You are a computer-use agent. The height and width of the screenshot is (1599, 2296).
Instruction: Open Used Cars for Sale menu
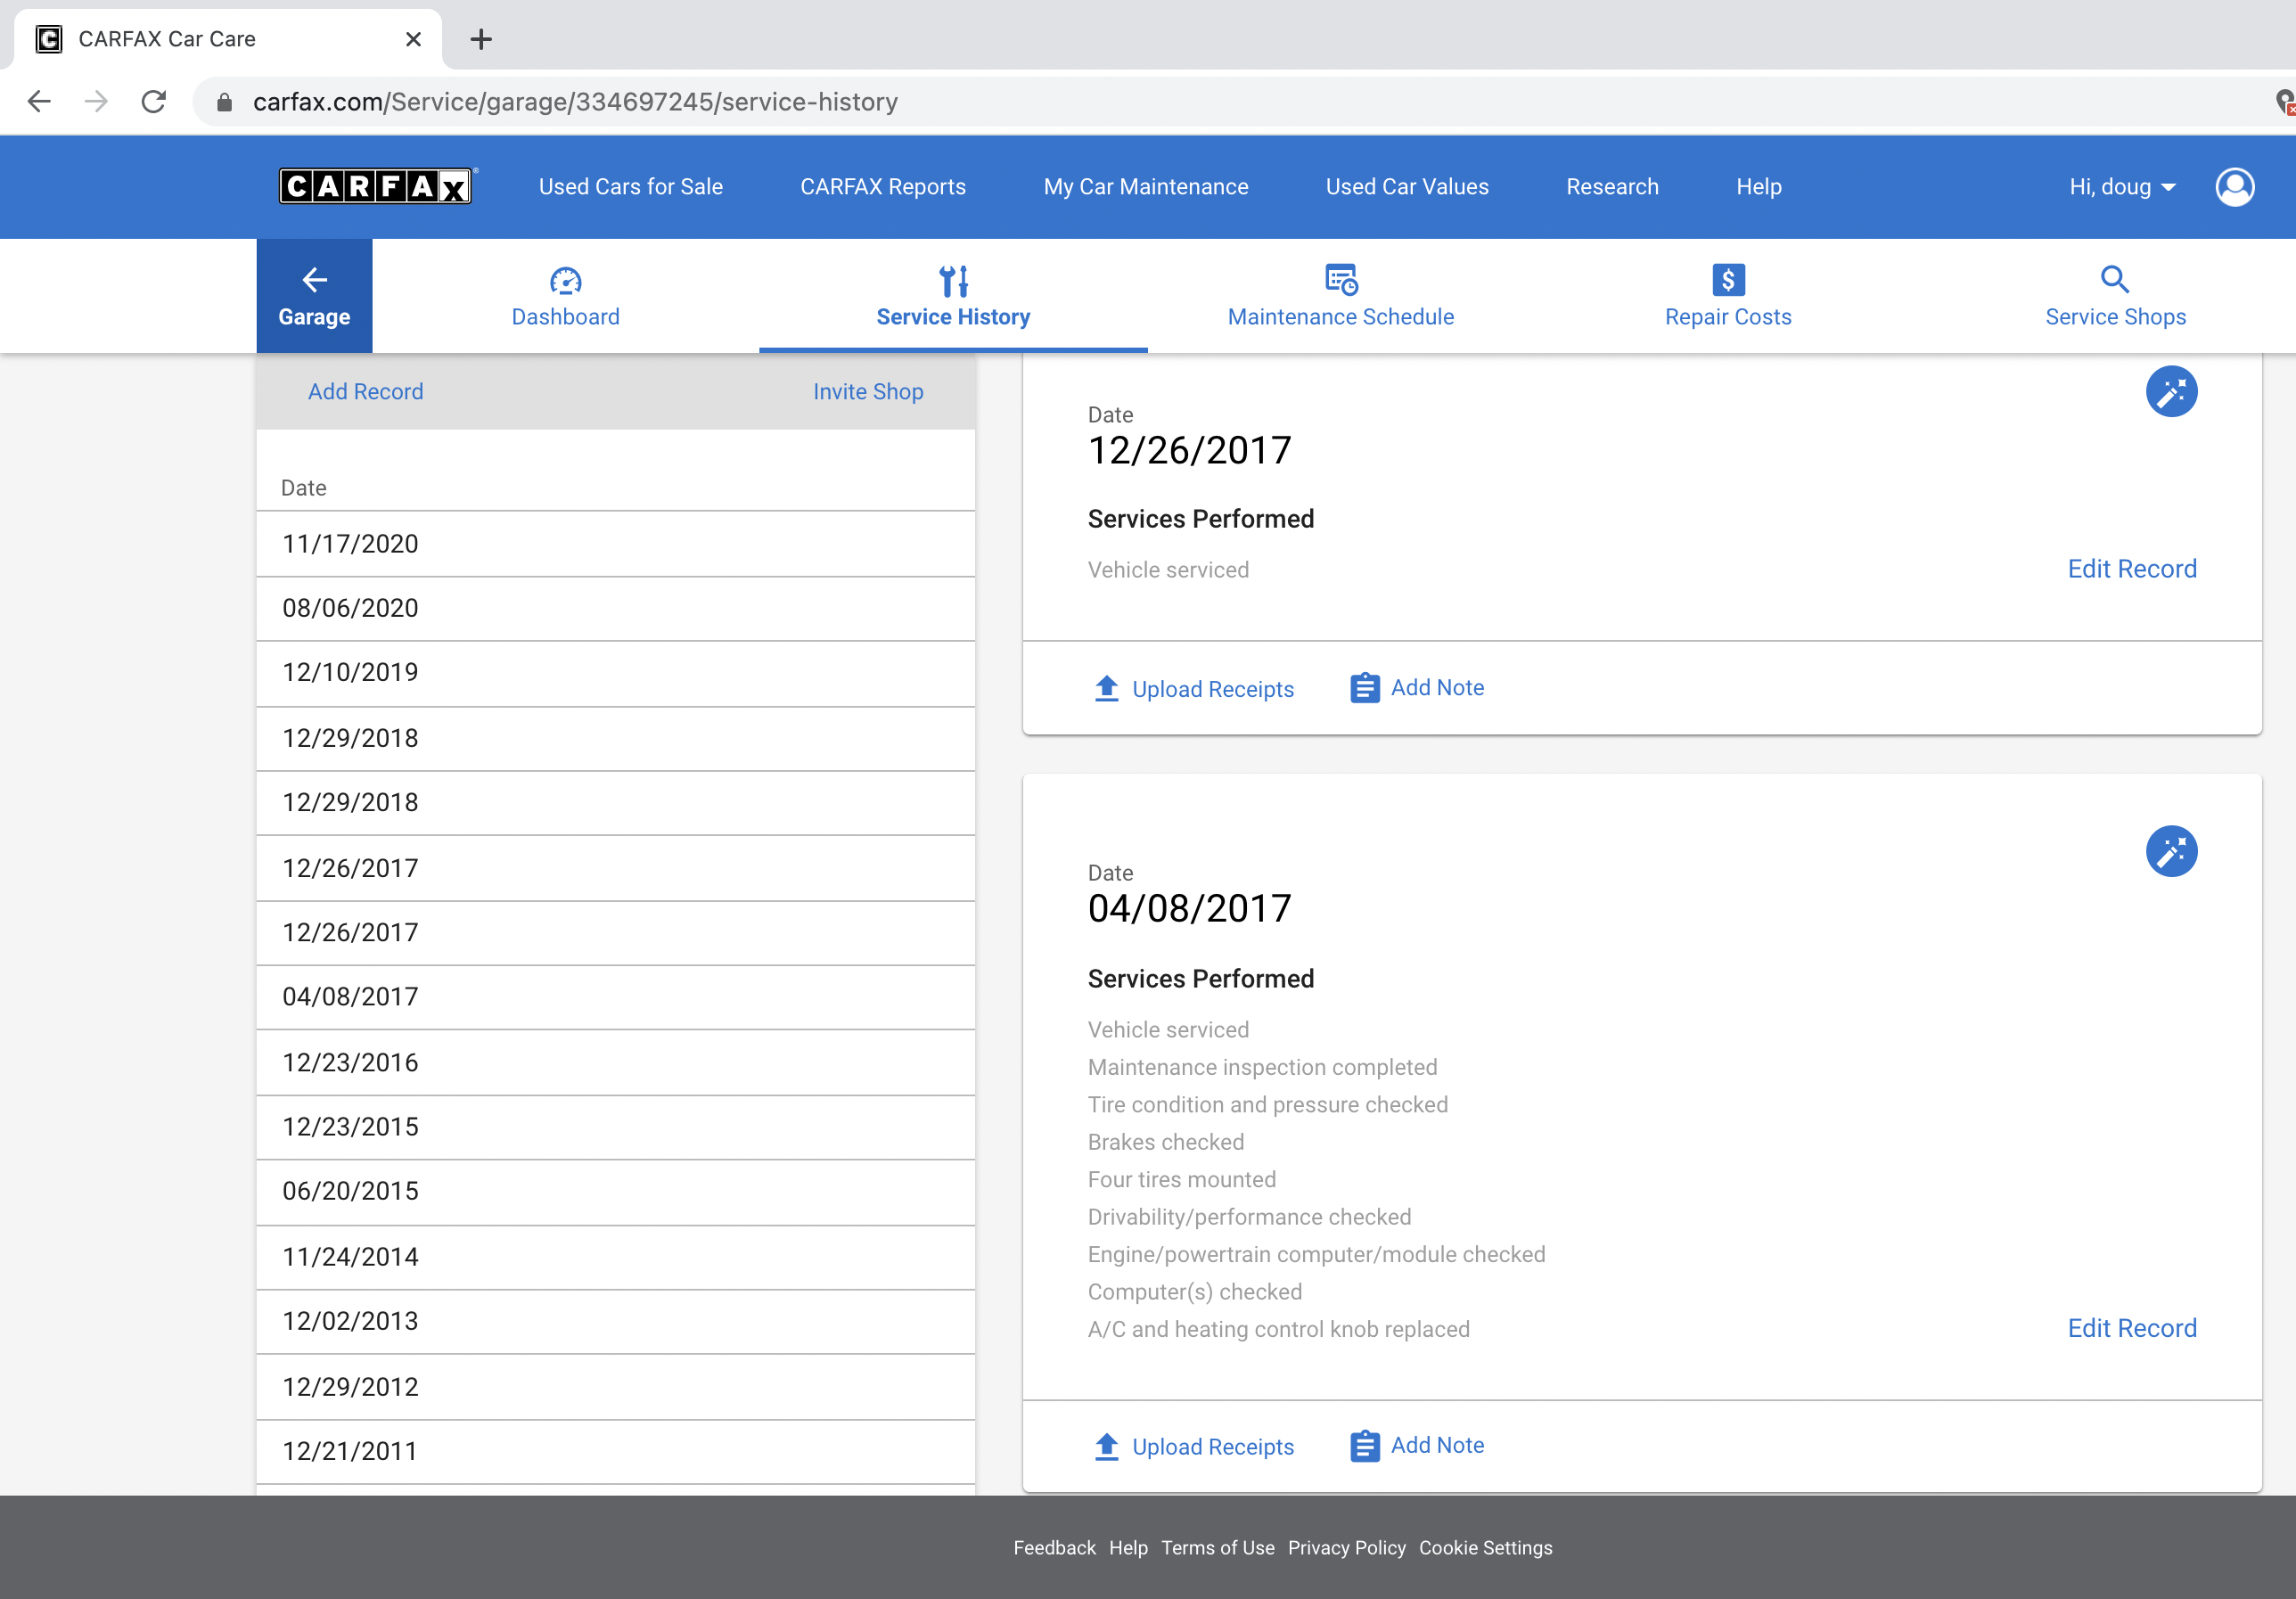click(x=630, y=187)
